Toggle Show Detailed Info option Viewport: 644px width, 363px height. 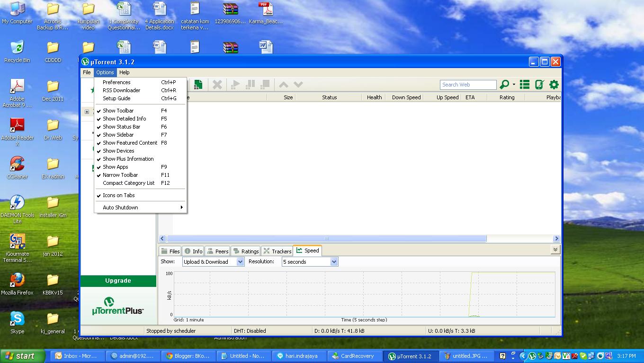(x=141, y=119)
